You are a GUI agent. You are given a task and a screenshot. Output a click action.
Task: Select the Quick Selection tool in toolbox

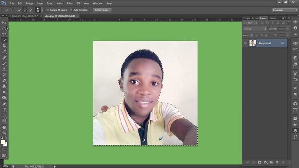point(4,40)
